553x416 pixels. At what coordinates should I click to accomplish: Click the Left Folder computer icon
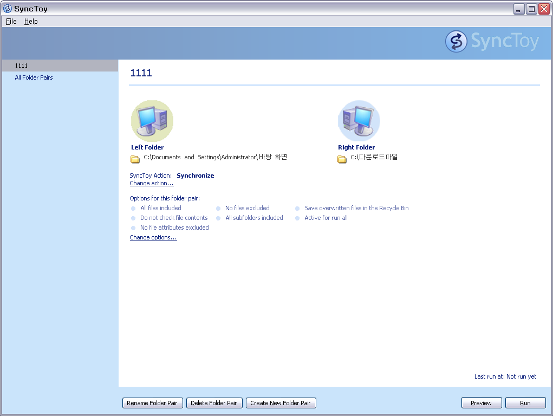pyautogui.click(x=152, y=121)
